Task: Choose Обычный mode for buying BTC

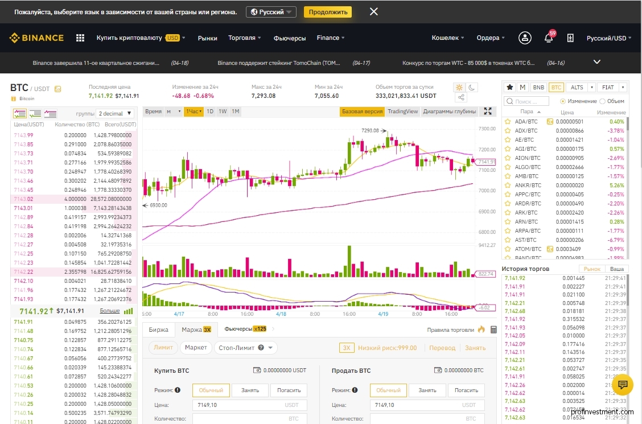Action: (x=211, y=390)
